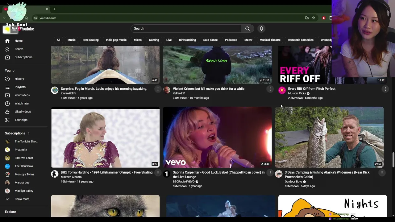Viewport: 395px width, 222px height.
Task: Select the Podcasts chip
Action: click(231, 40)
